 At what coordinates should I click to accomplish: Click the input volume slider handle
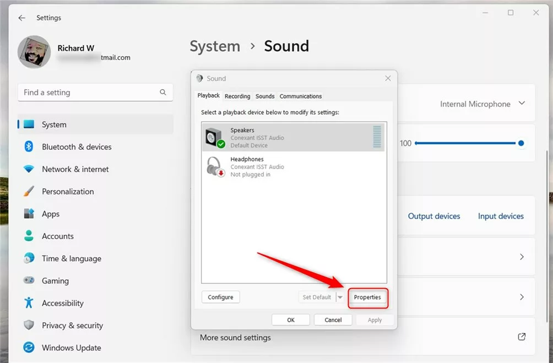point(521,143)
